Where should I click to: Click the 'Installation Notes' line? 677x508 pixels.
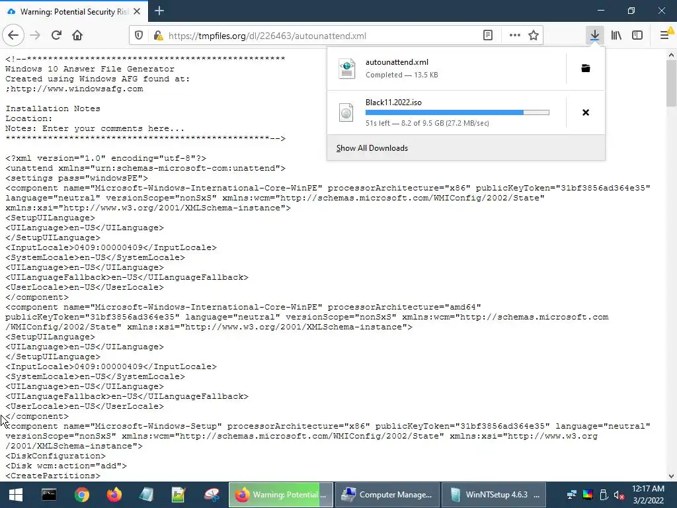click(53, 109)
